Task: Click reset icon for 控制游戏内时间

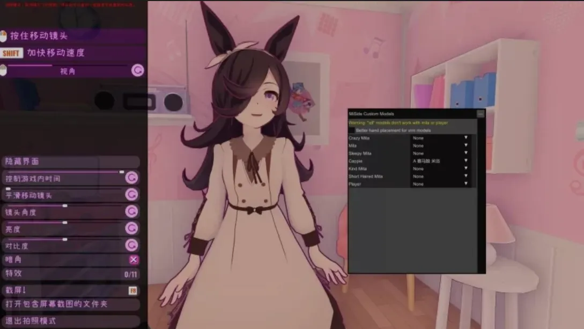Action: pyautogui.click(x=131, y=178)
